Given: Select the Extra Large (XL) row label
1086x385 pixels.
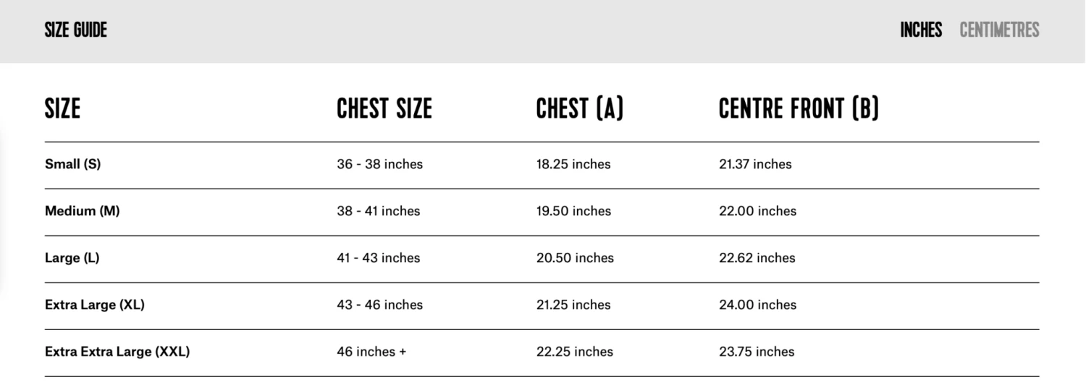Looking at the screenshot, I should click(x=94, y=305).
